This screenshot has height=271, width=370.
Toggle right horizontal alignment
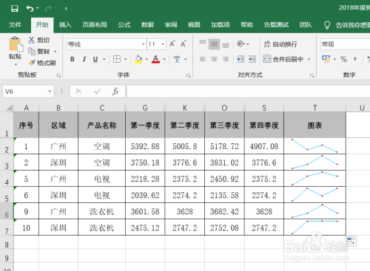(x=226, y=59)
